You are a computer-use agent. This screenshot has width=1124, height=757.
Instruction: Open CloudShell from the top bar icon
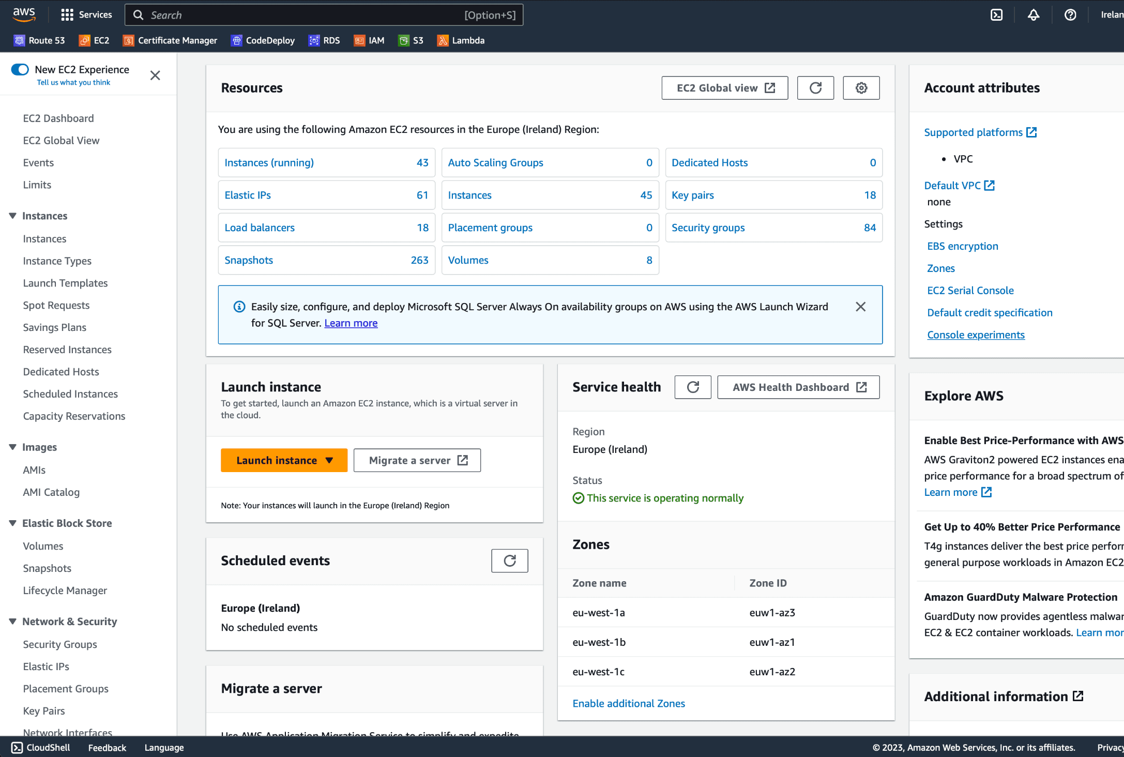click(996, 15)
